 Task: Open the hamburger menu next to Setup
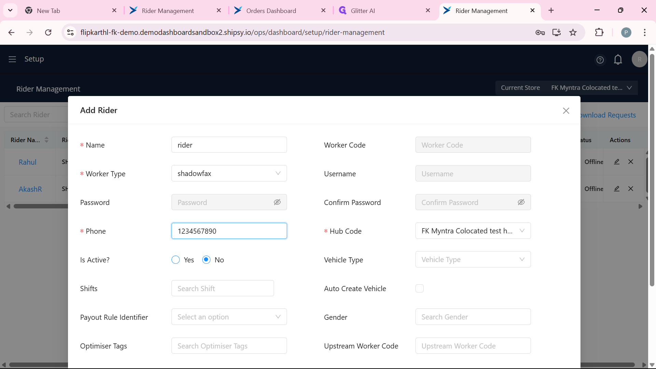pyautogui.click(x=12, y=59)
